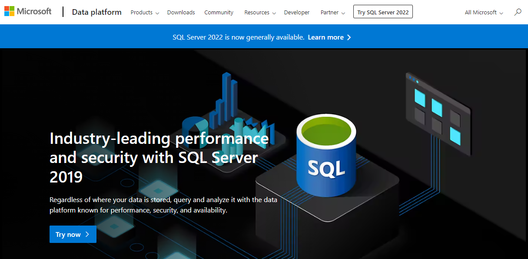Screen dimensions: 528x259
Task: Open the Data platform home link
Action: [96, 12]
